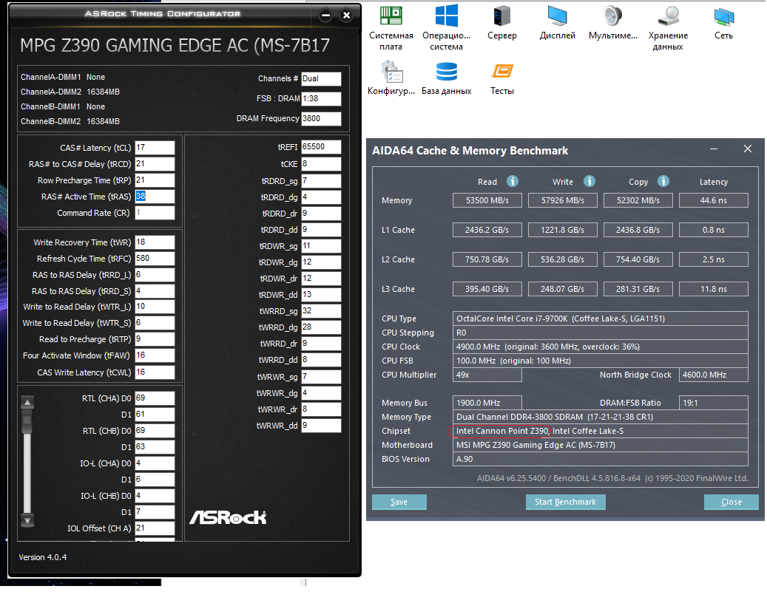Click the tRDWR_dd value field
Screen dimensions: 767x603
click(321, 295)
